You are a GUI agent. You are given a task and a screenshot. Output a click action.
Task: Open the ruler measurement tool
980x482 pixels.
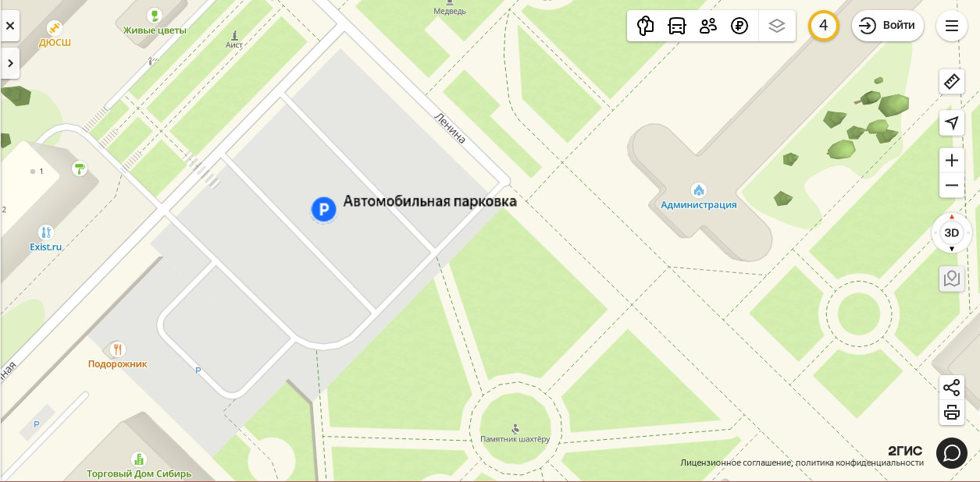951,81
